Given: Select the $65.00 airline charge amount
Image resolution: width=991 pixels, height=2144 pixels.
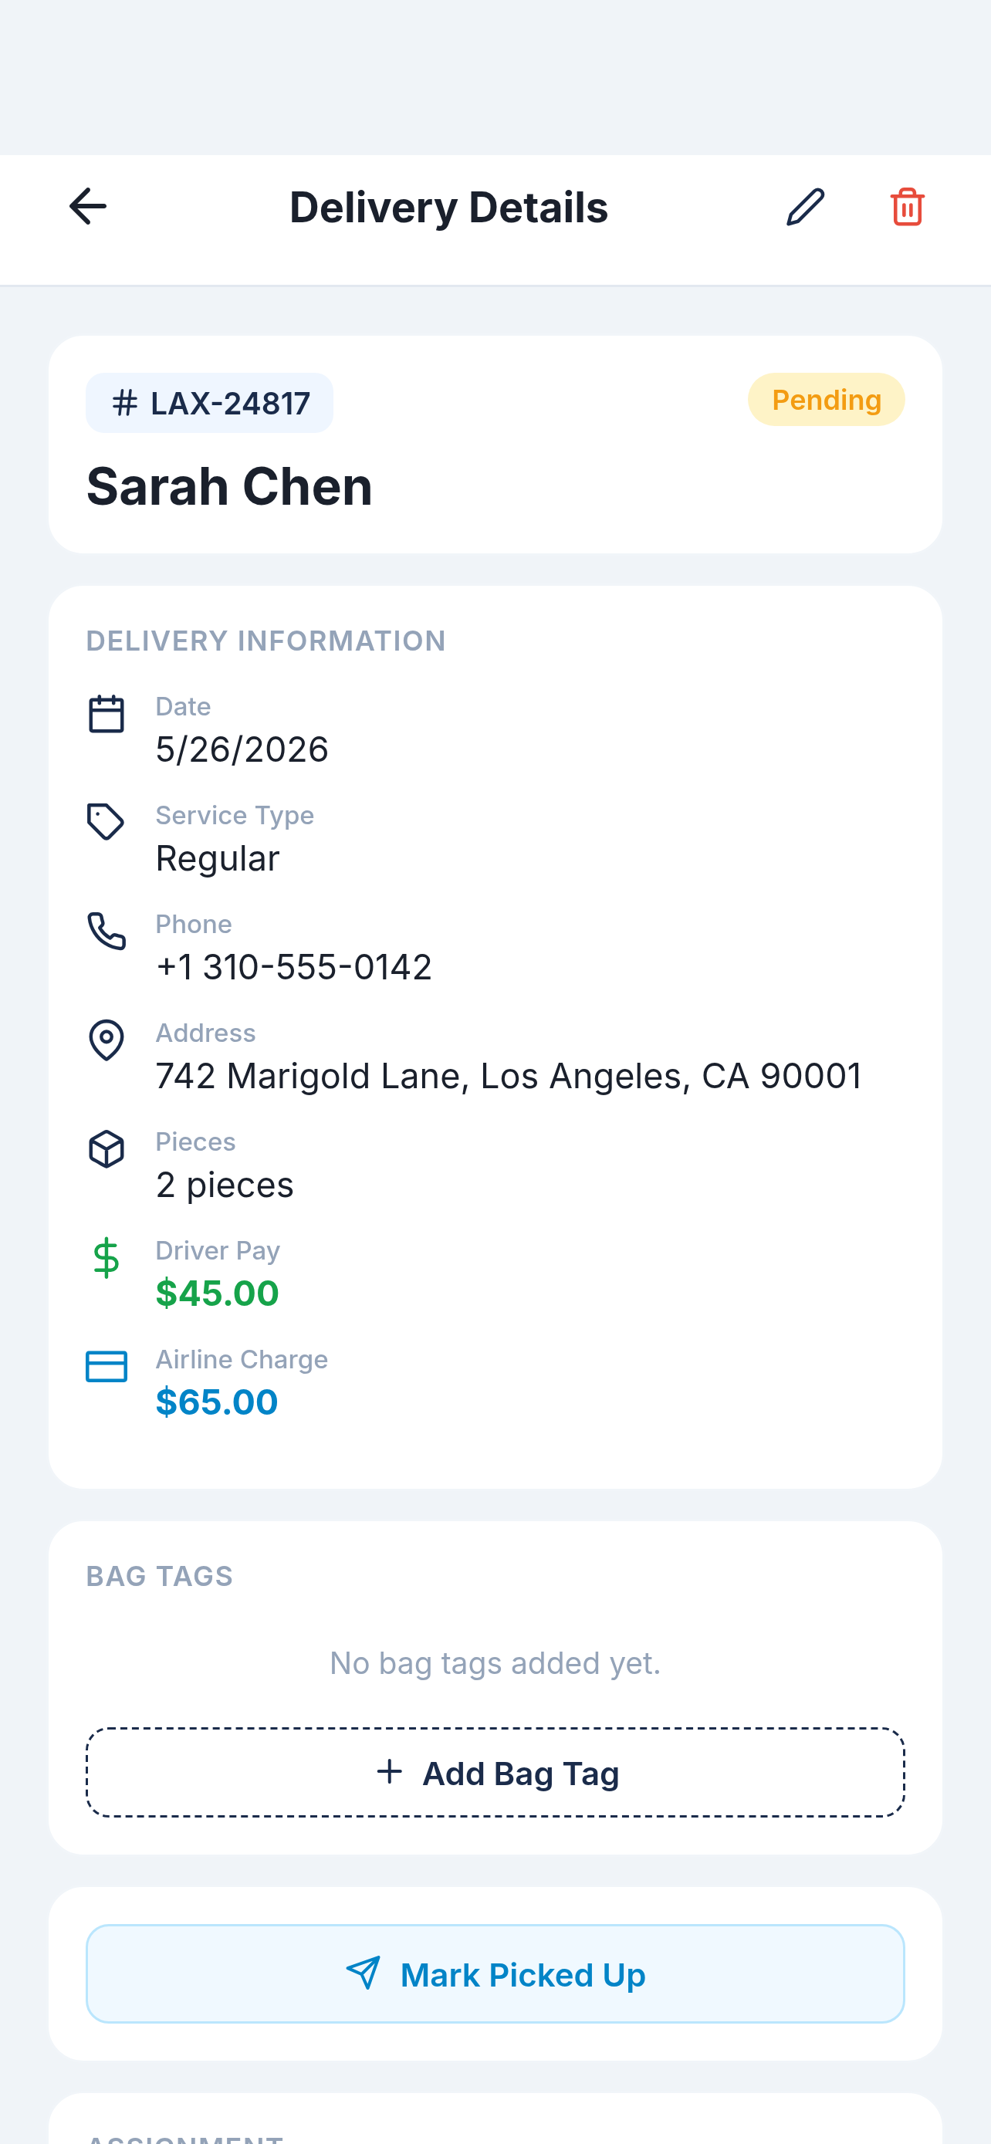Looking at the screenshot, I should [217, 1402].
